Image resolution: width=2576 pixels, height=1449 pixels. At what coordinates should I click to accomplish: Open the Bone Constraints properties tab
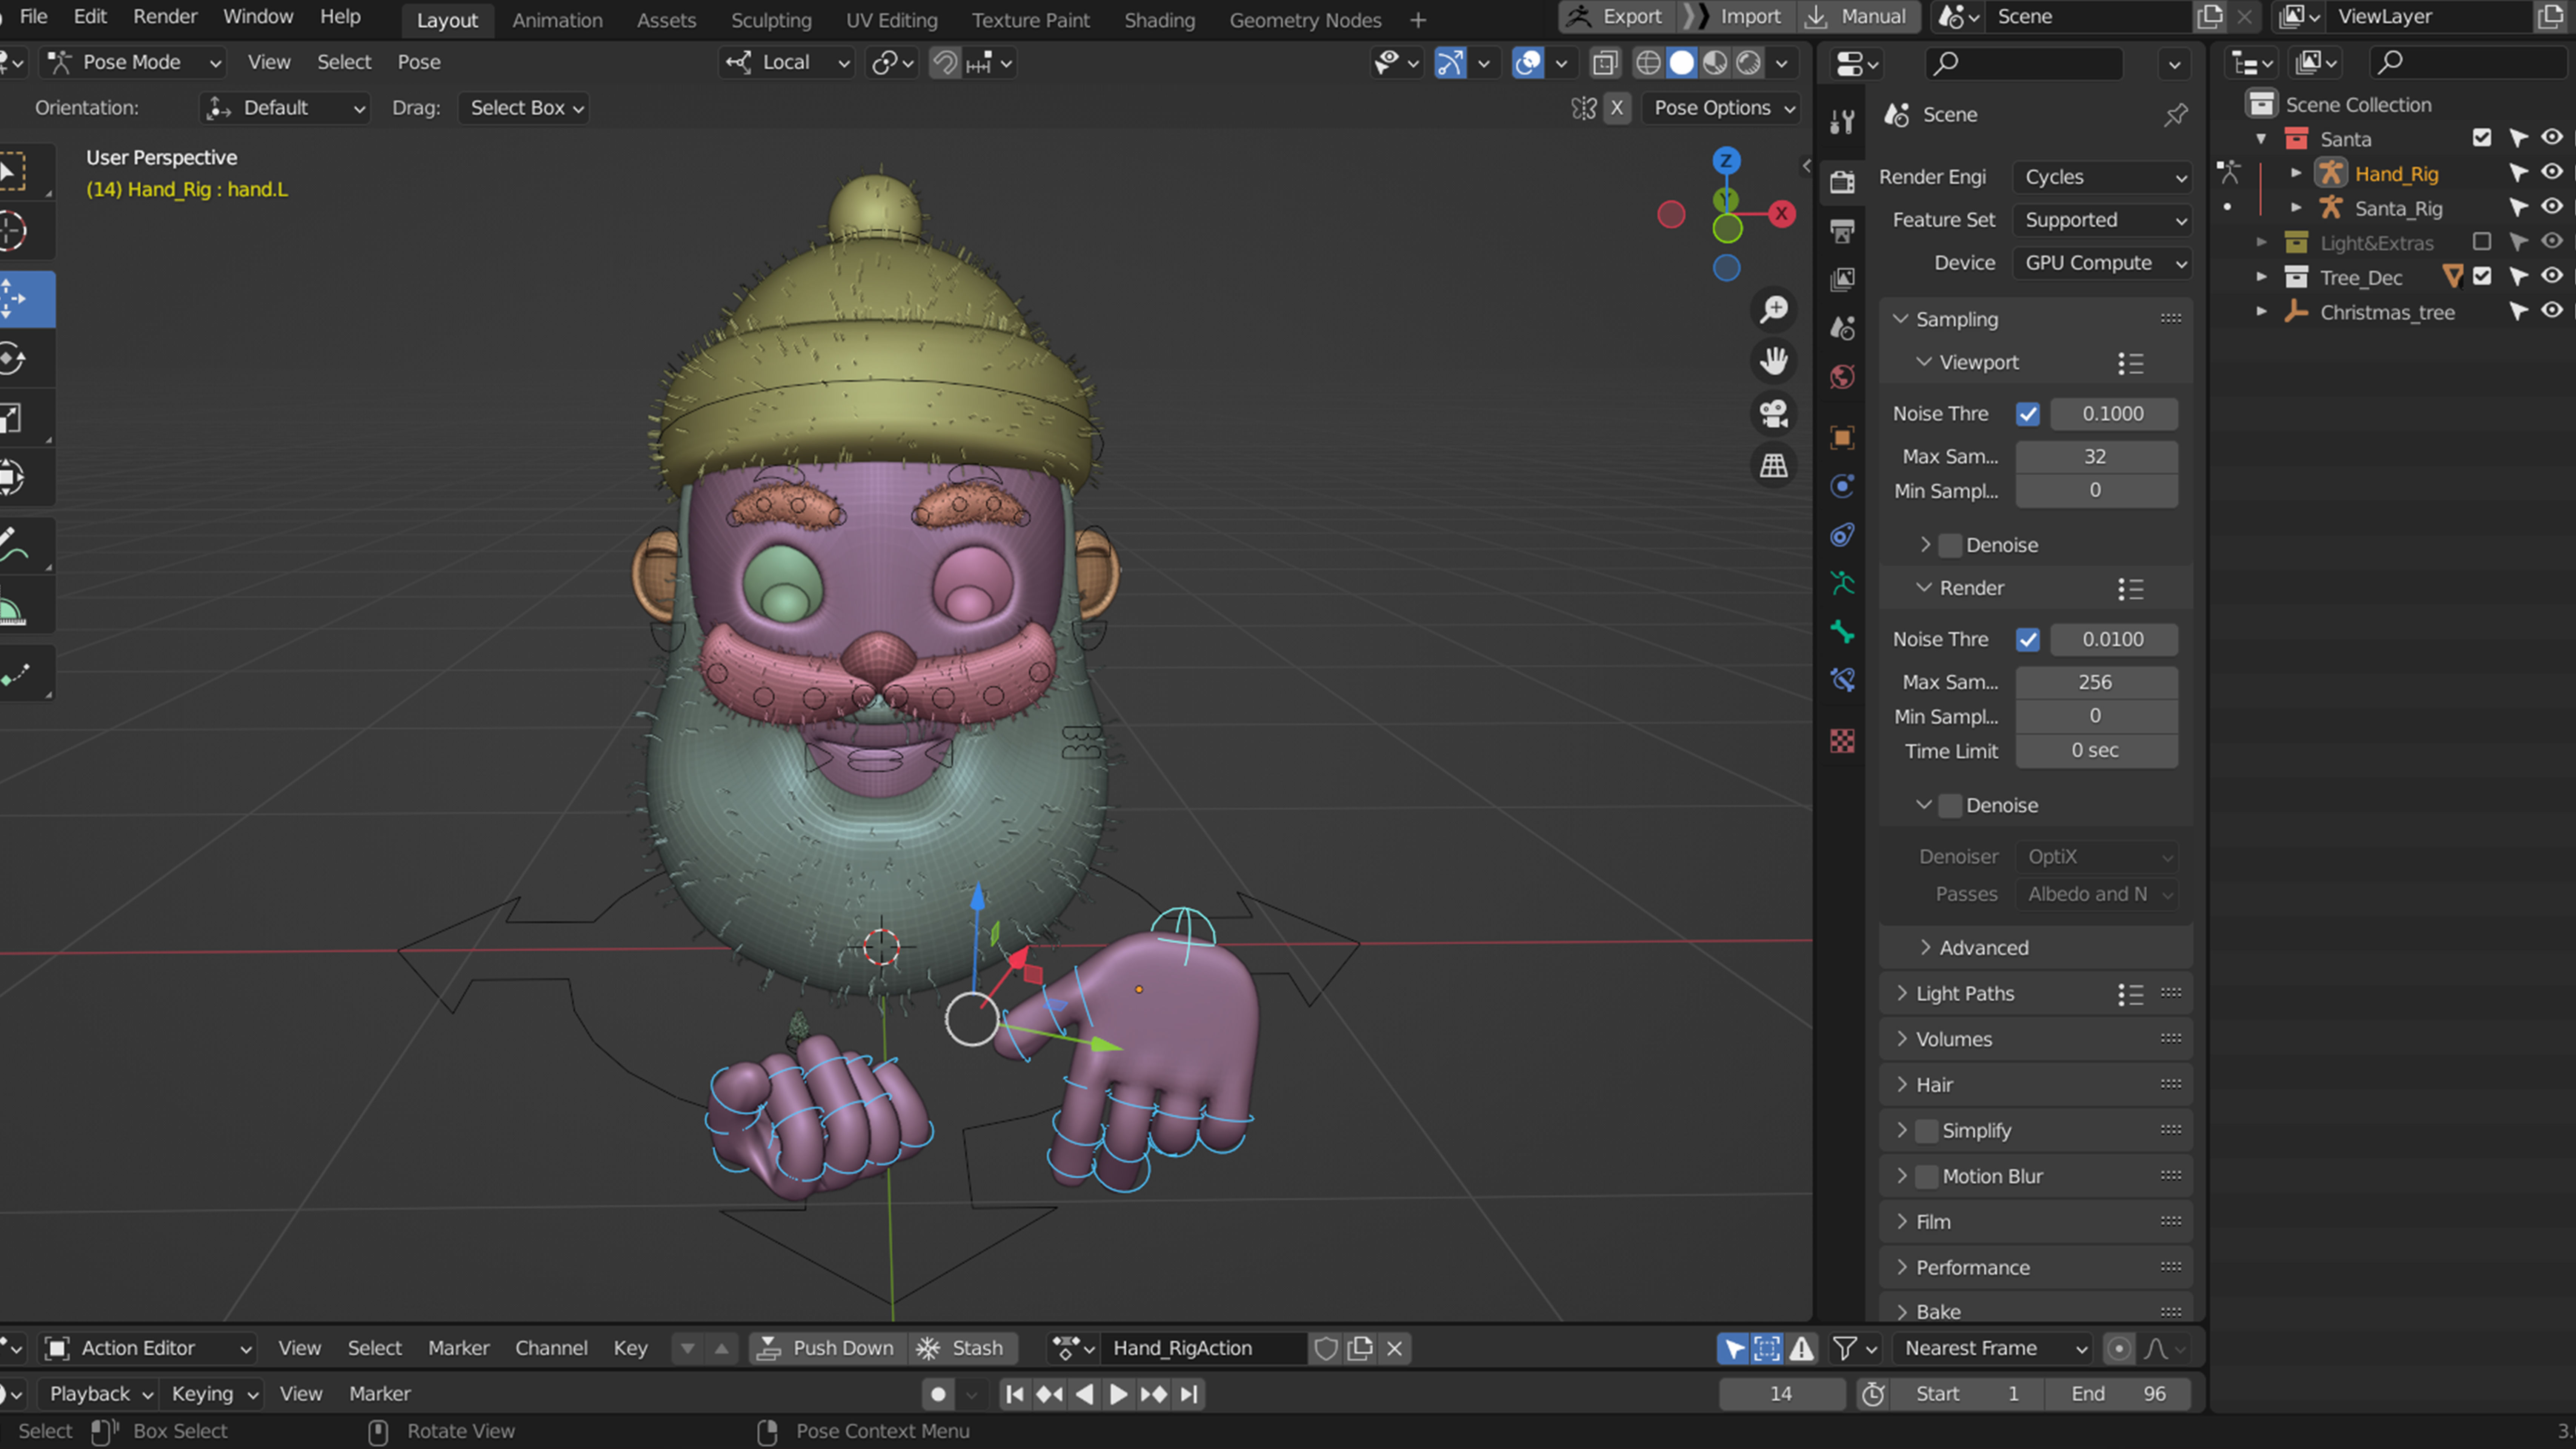coord(1842,680)
